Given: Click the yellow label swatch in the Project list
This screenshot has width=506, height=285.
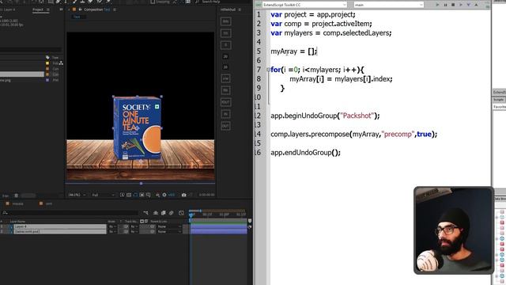Looking at the screenshot, I should point(47,63).
